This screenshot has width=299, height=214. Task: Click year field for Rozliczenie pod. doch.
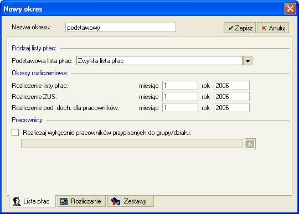click(231, 108)
